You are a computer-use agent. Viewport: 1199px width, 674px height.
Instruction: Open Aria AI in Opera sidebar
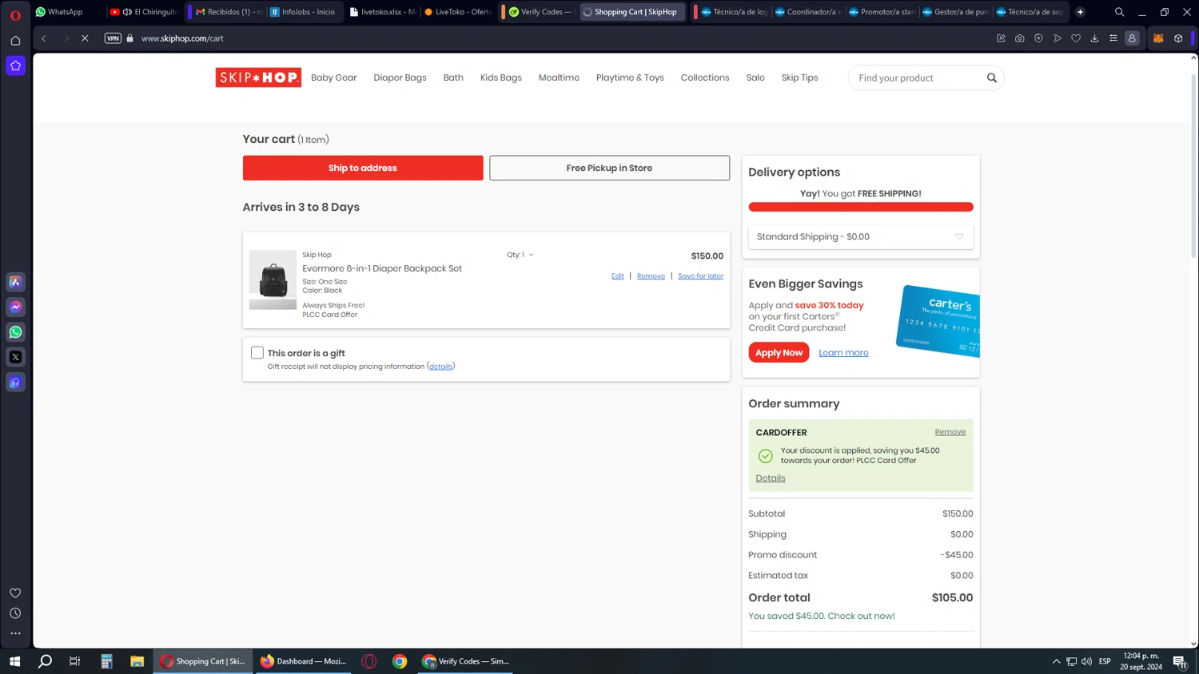pyautogui.click(x=15, y=282)
